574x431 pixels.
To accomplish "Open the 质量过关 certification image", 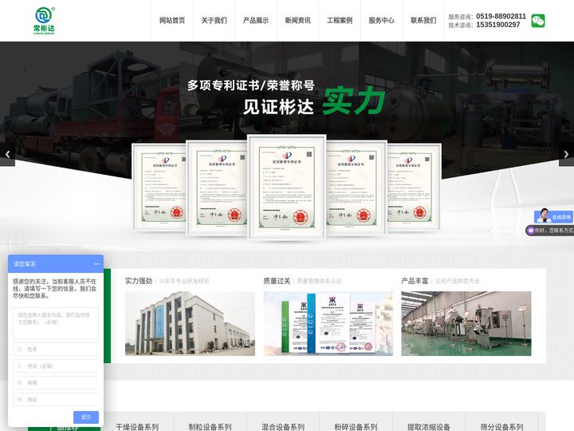I will (x=328, y=323).
